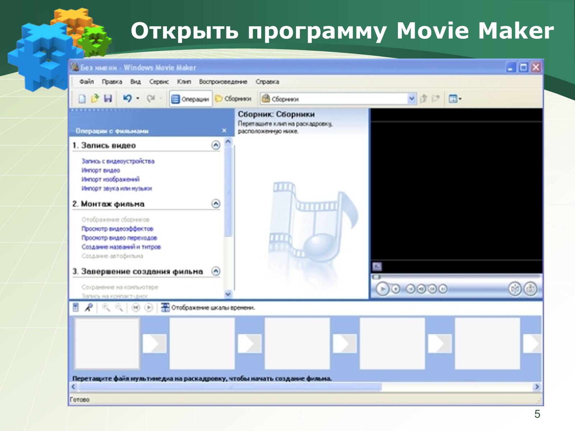The width and height of the screenshot is (575, 431).
Task: Open the Вид menu
Action: pos(135,82)
